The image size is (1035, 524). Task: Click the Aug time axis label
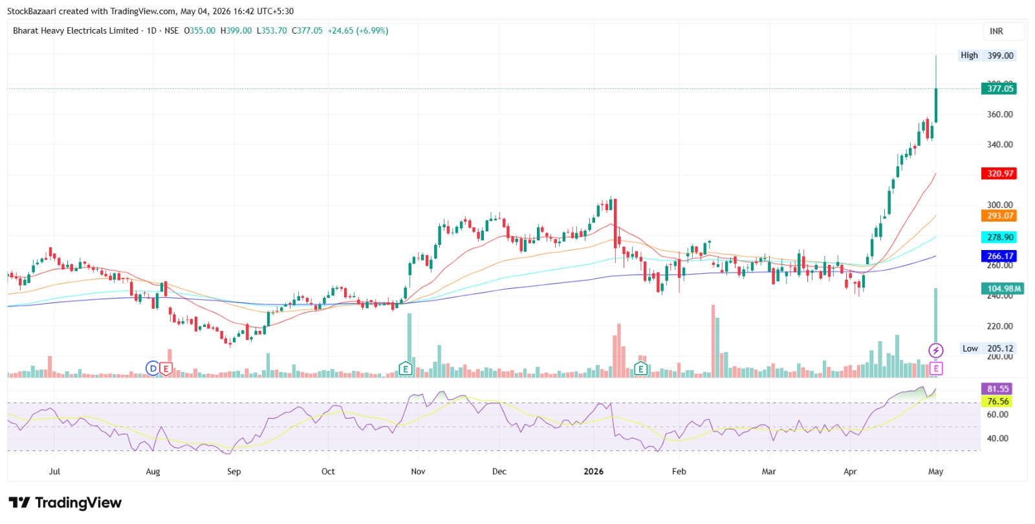153,472
